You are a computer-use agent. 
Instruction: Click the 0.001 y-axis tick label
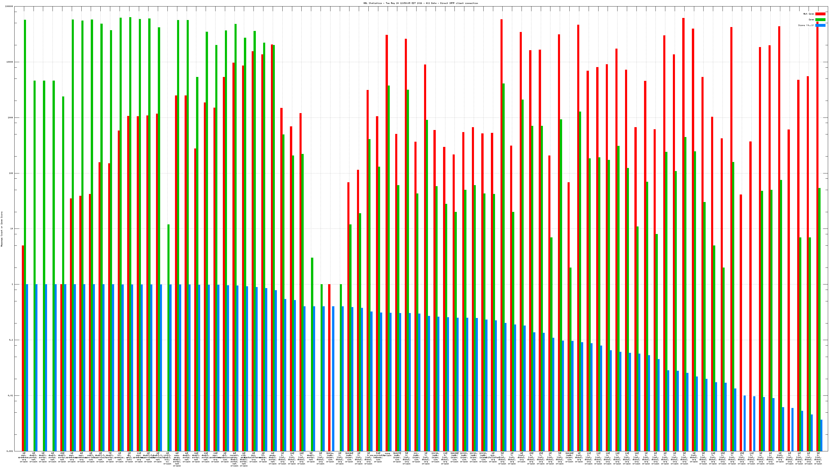click(x=10, y=451)
